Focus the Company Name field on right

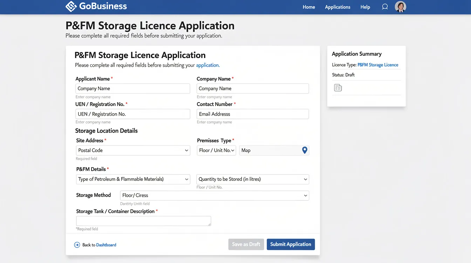pyautogui.click(x=253, y=88)
